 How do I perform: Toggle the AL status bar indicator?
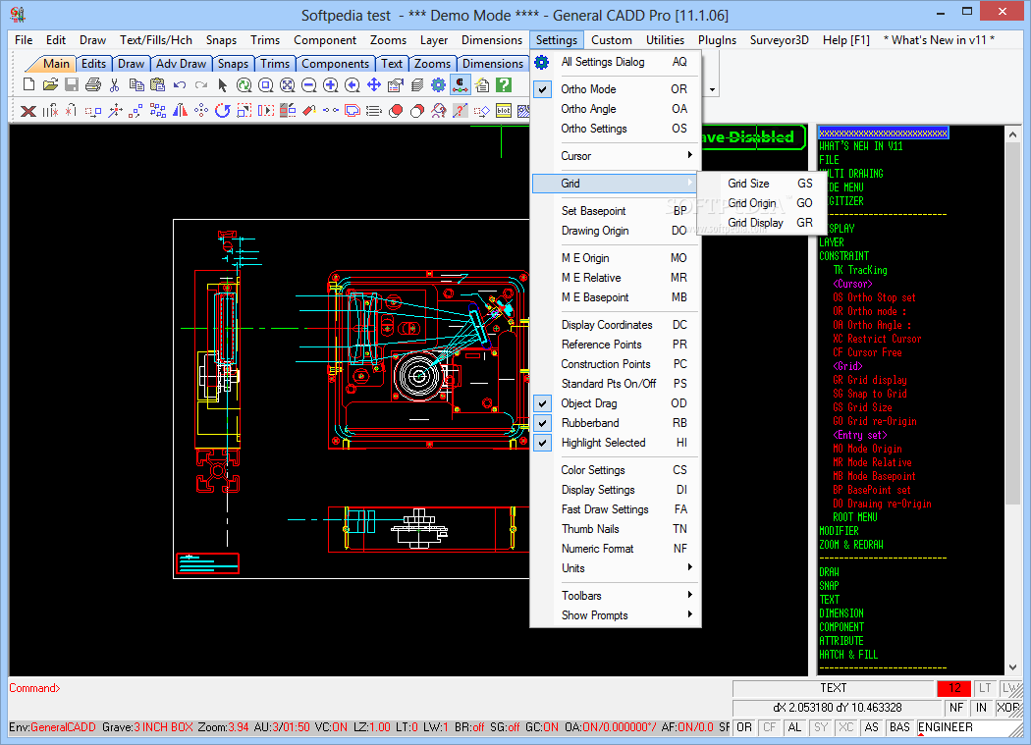(x=795, y=727)
